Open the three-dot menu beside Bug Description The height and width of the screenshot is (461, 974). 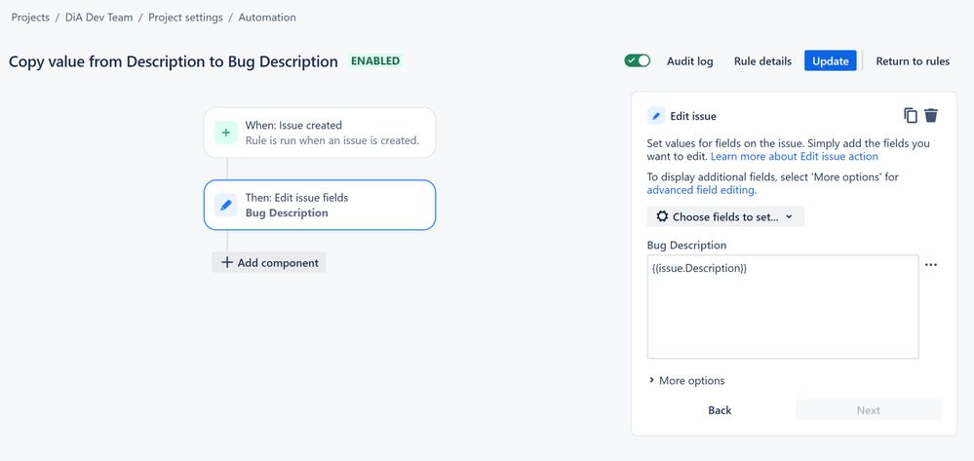point(931,265)
